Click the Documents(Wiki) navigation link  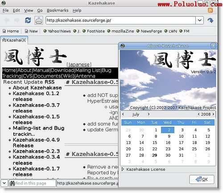coord(54,76)
